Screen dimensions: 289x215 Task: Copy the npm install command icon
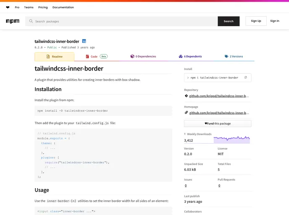245,78
